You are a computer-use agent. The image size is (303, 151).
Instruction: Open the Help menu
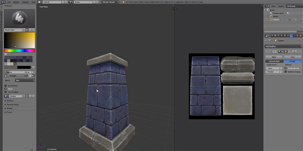pos(34,2)
